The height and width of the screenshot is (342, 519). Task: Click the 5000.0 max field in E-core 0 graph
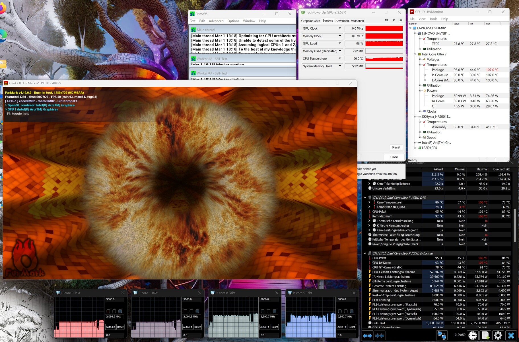tap(115, 300)
